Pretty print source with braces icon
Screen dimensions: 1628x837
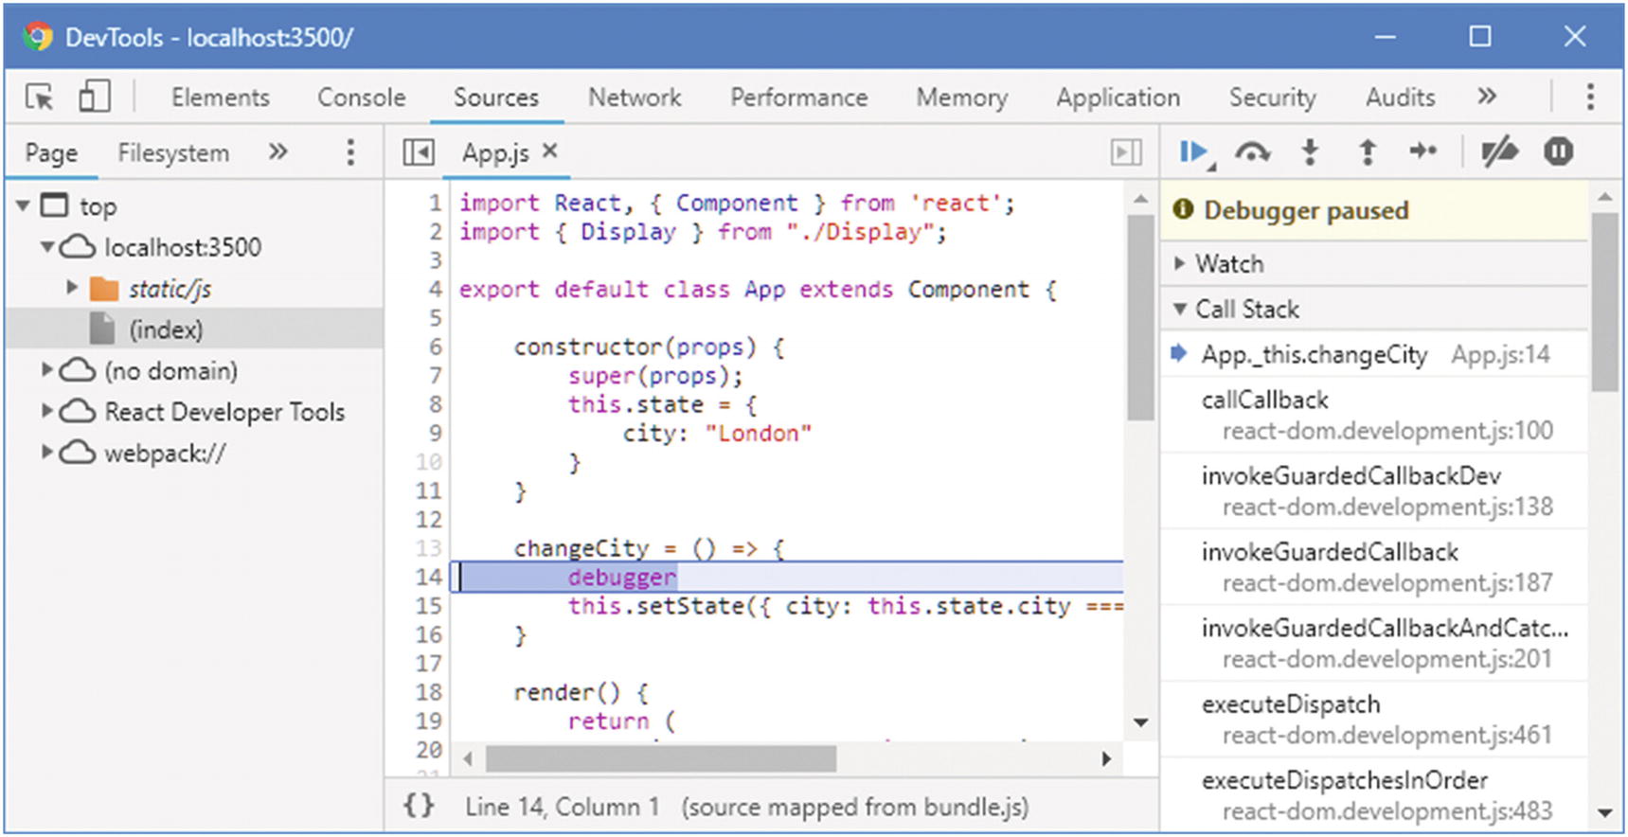[418, 806]
